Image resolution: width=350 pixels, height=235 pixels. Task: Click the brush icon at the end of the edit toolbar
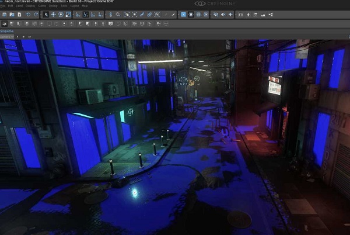173,15
